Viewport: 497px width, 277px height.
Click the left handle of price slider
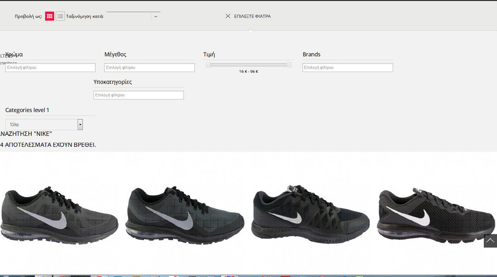(x=208, y=65)
